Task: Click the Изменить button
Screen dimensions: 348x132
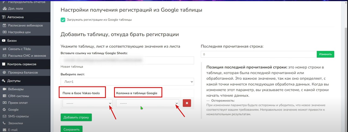Action: 325,54
